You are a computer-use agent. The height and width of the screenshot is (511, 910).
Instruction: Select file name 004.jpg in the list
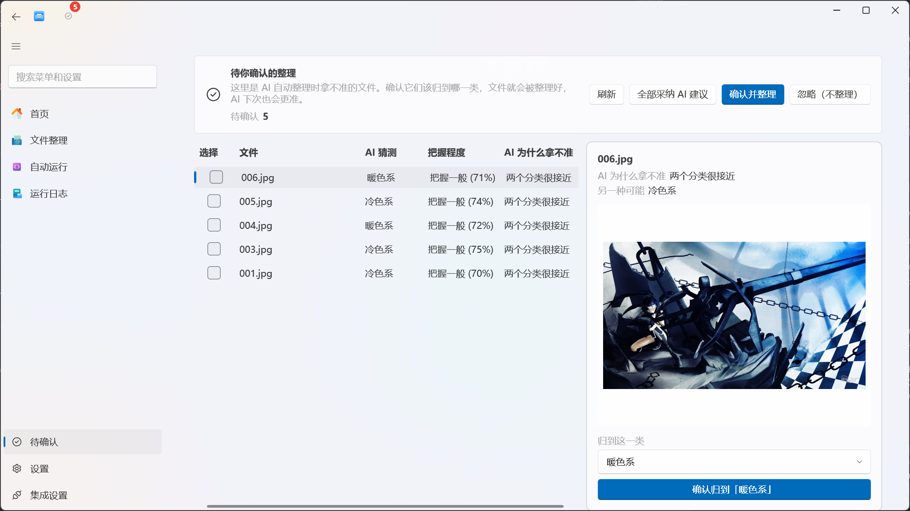(256, 225)
